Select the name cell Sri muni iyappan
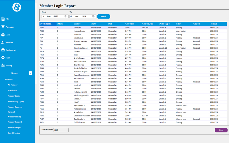 (80, 41)
